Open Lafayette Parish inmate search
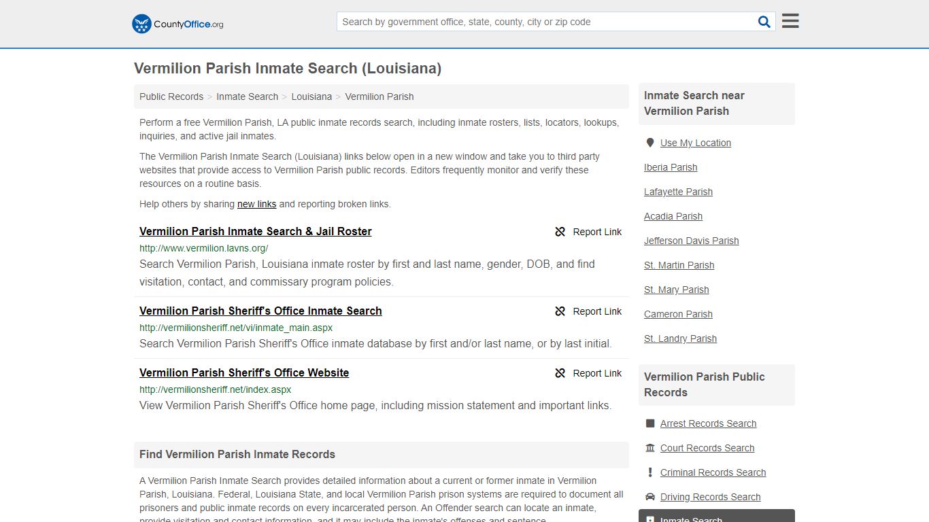This screenshot has height=522, width=929. click(x=678, y=192)
